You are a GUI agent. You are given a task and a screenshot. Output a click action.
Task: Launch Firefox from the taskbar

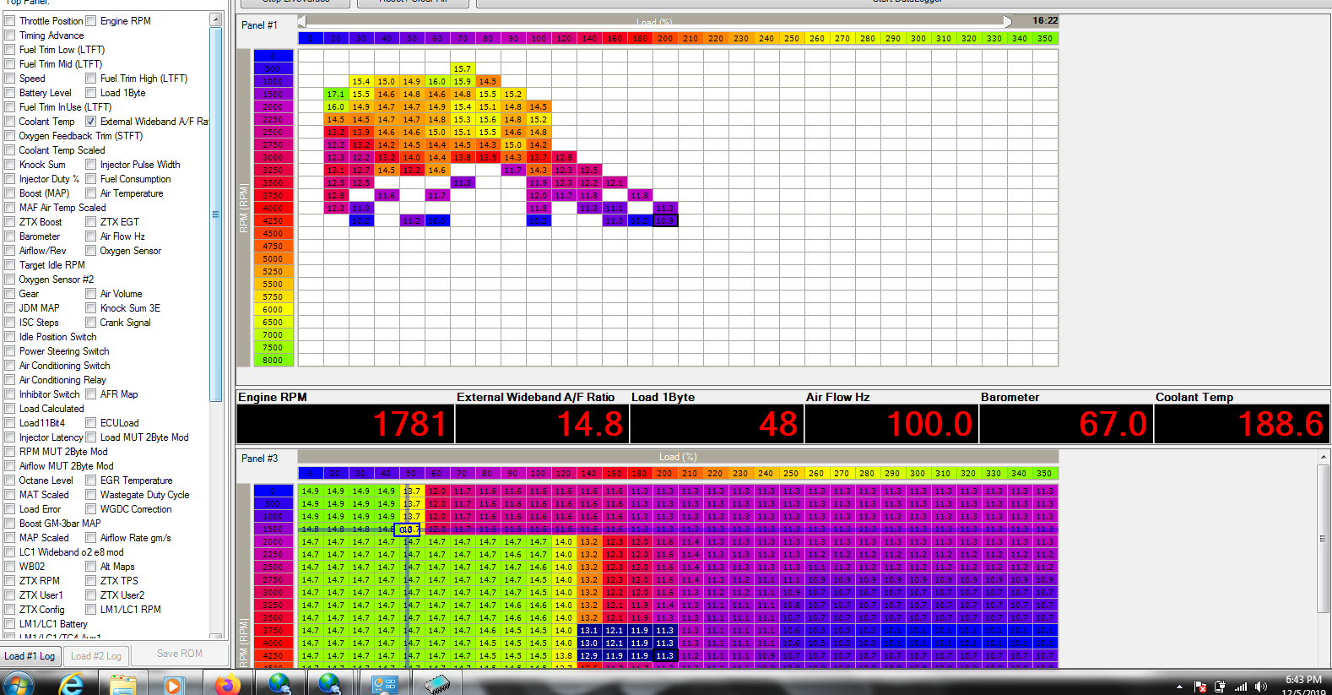tap(226, 685)
